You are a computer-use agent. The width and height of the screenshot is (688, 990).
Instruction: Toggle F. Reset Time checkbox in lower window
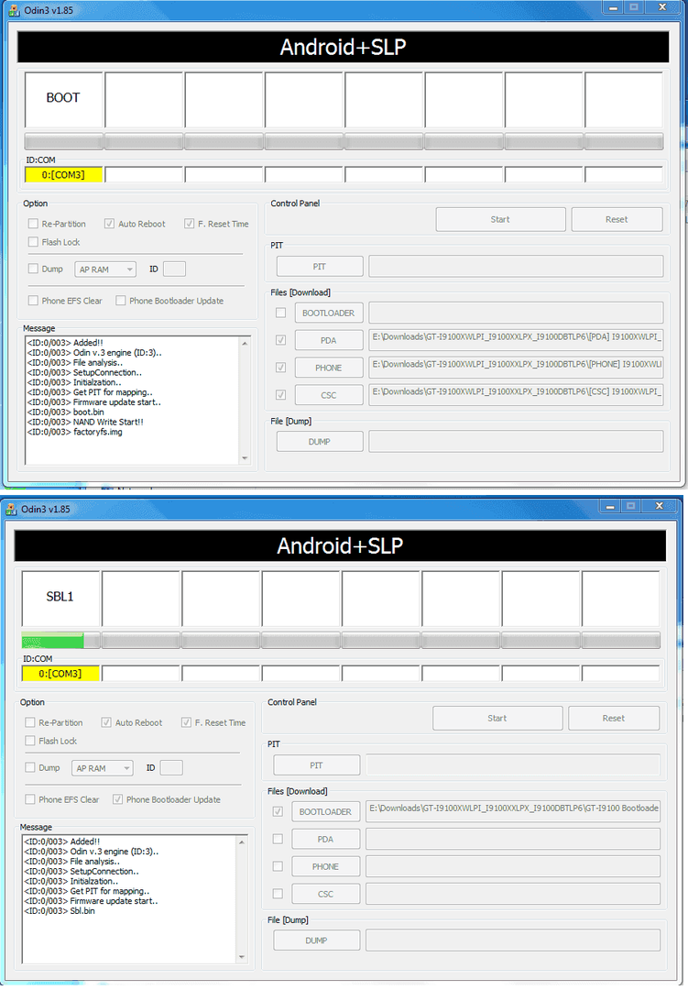pos(186,722)
